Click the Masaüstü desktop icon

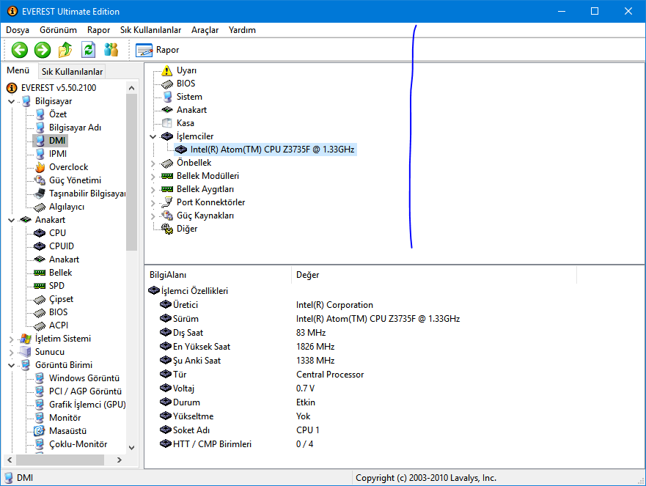click(40, 431)
